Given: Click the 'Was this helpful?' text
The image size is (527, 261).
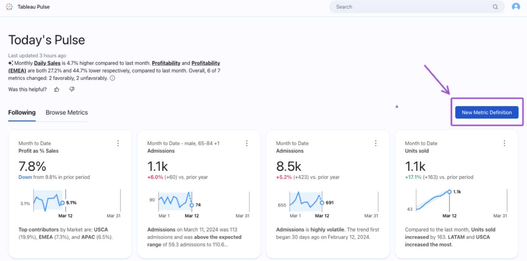Looking at the screenshot, I should [27, 89].
